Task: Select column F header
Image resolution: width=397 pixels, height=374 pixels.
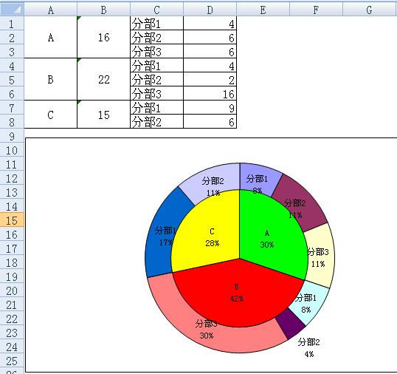Action: tap(316, 10)
